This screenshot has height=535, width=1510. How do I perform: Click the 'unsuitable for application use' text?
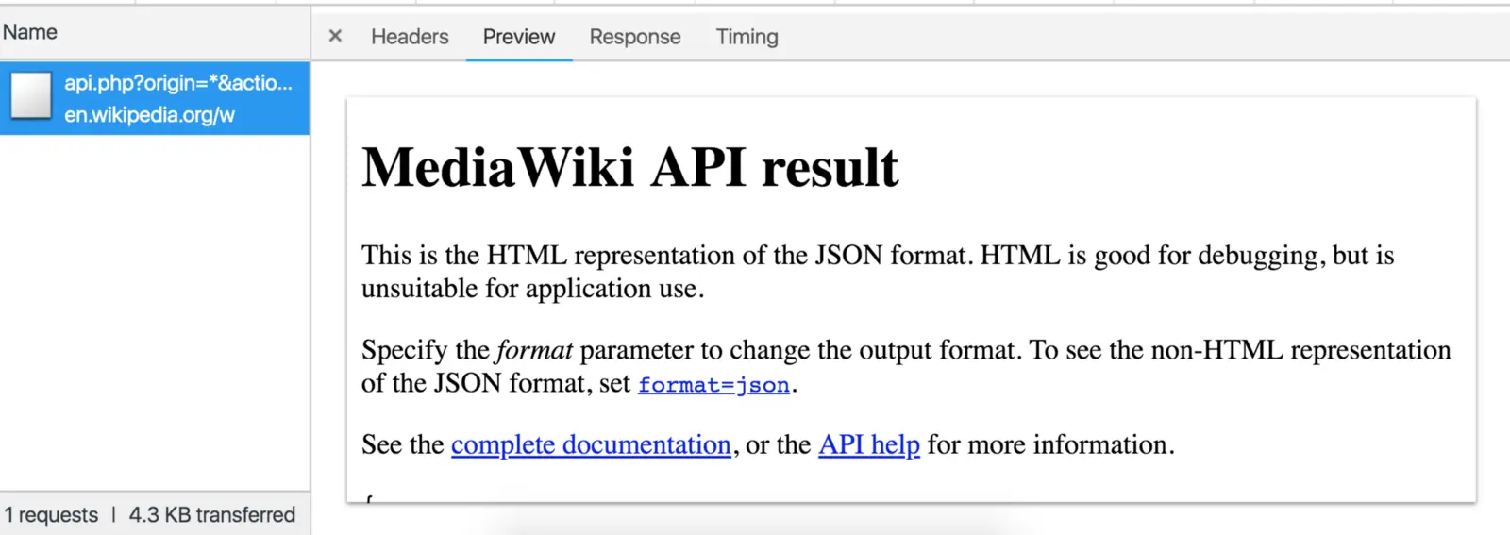click(x=532, y=289)
